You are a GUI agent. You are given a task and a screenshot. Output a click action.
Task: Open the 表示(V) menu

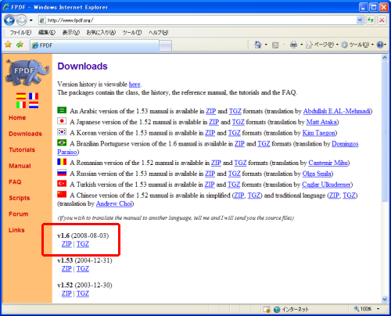71,33
